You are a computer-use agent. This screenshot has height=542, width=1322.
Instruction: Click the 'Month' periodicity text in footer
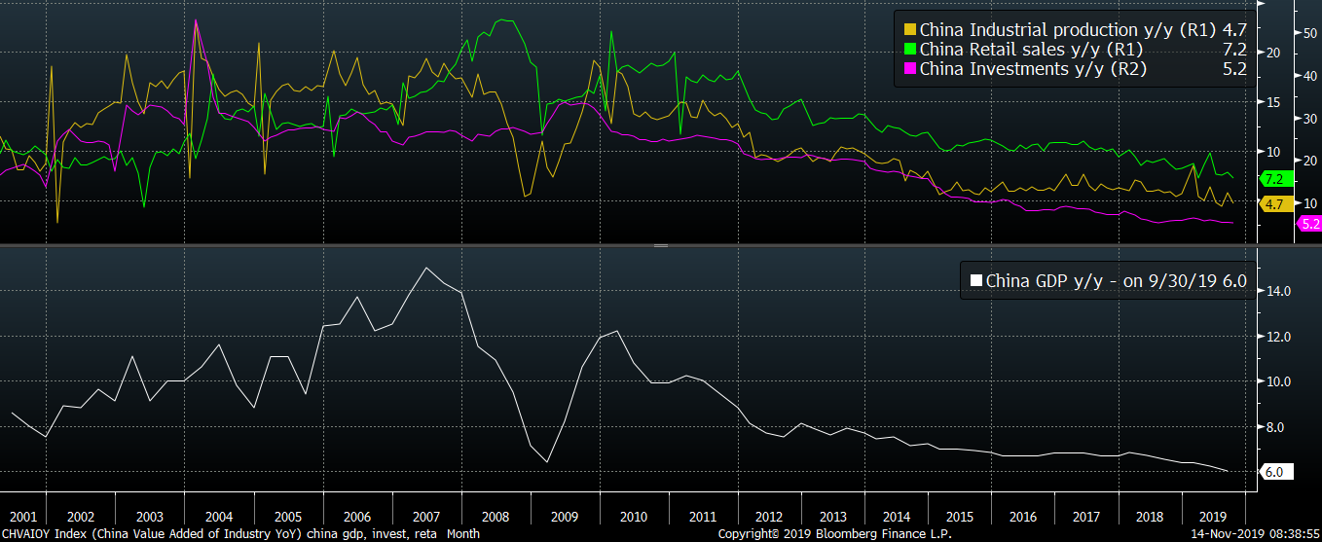point(462,534)
